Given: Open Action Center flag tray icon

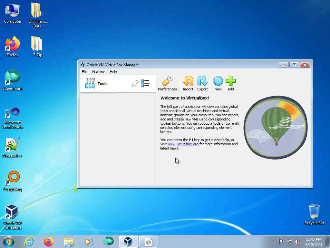Looking at the screenshot, I should pos(282,242).
